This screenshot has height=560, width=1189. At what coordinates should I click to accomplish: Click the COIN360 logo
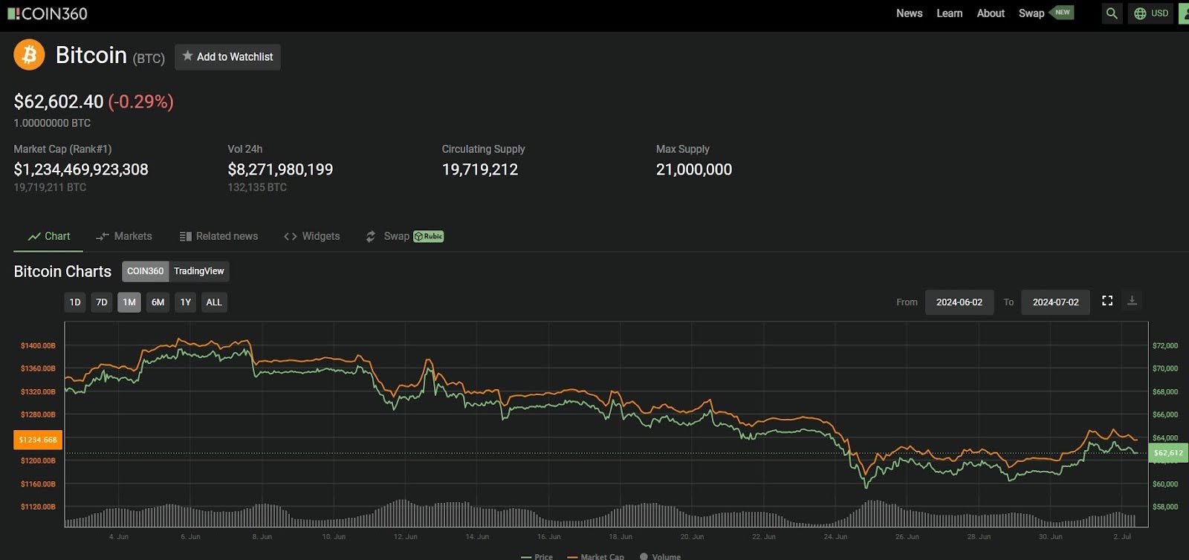pyautogui.click(x=48, y=13)
